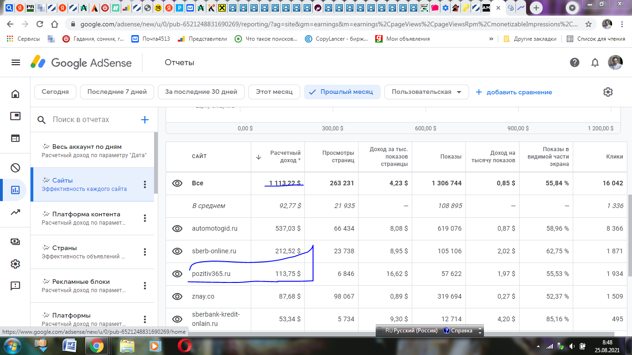Click the search icon in reports panel
Viewport: 632px width, 355px height.
[x=42, y=120]
